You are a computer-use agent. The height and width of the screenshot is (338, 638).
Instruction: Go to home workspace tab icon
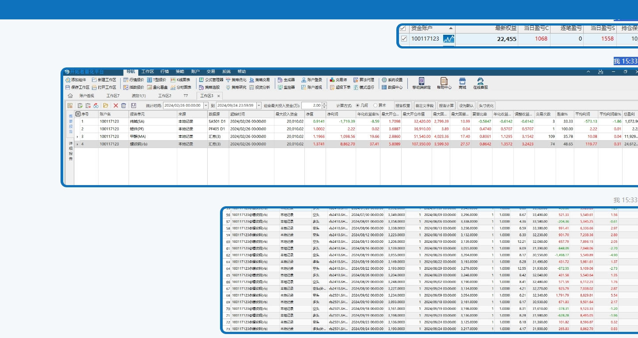tap(70, 96)
